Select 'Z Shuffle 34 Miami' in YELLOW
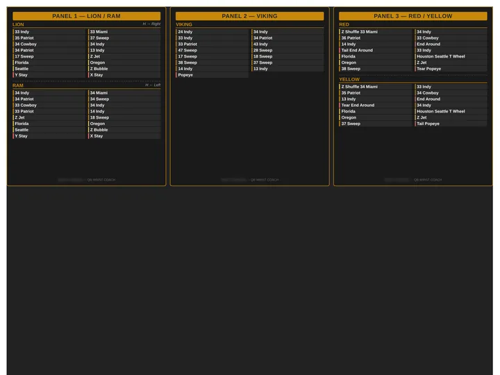This screenshot has width=500, height=375. [375, 86]
